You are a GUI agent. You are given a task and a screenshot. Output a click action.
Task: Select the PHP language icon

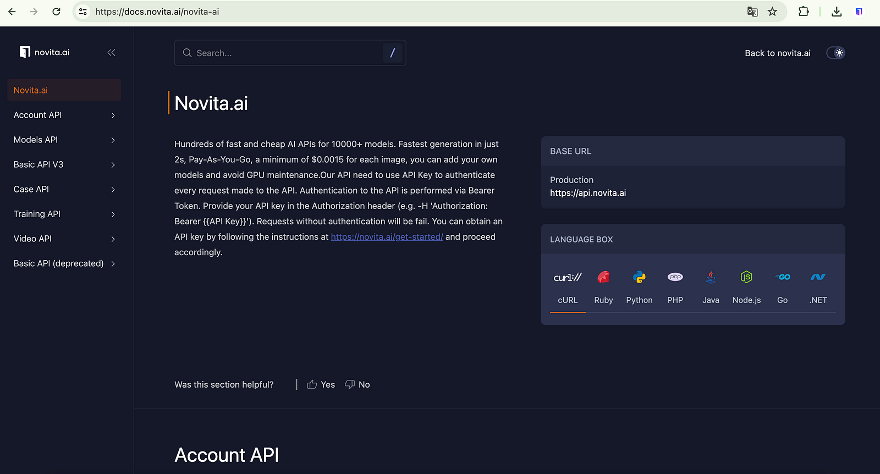675,277
